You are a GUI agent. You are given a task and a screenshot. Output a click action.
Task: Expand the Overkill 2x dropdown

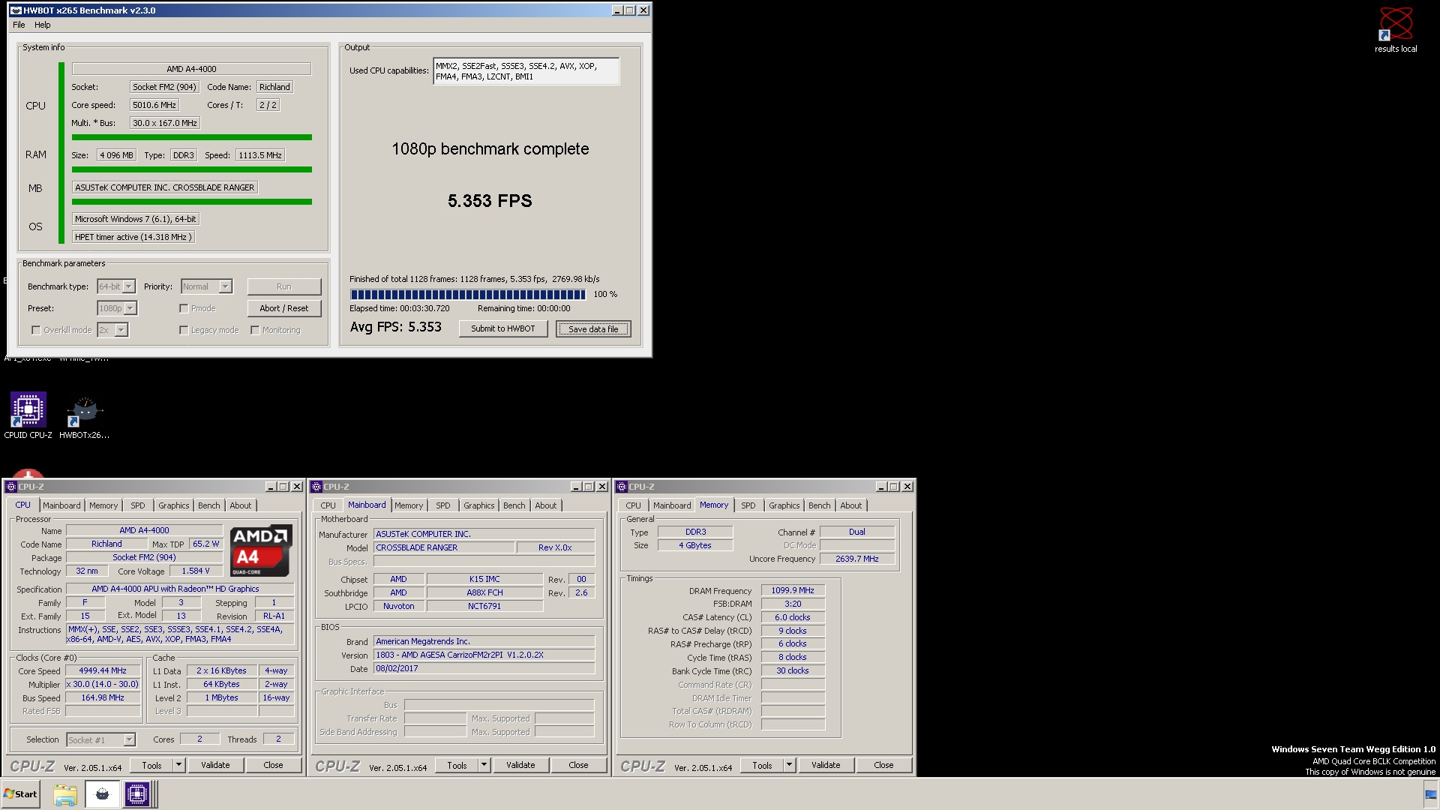click(121, 330)
